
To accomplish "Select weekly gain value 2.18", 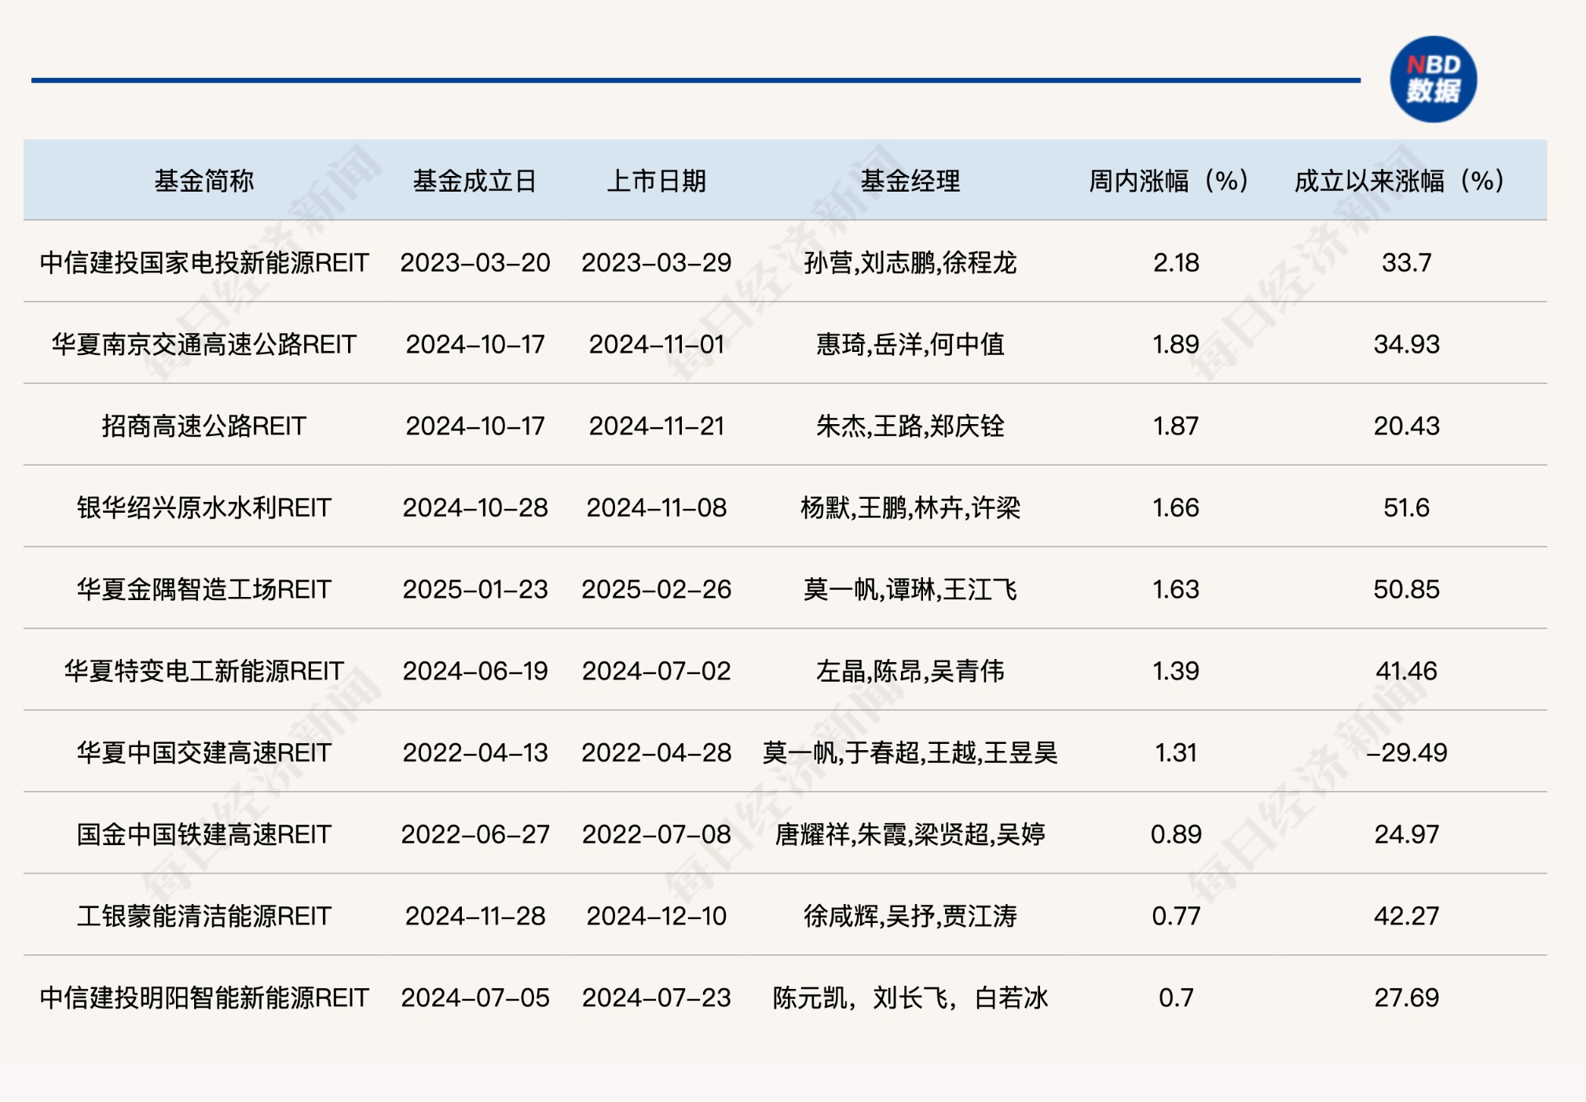I will pos(1176,262).
